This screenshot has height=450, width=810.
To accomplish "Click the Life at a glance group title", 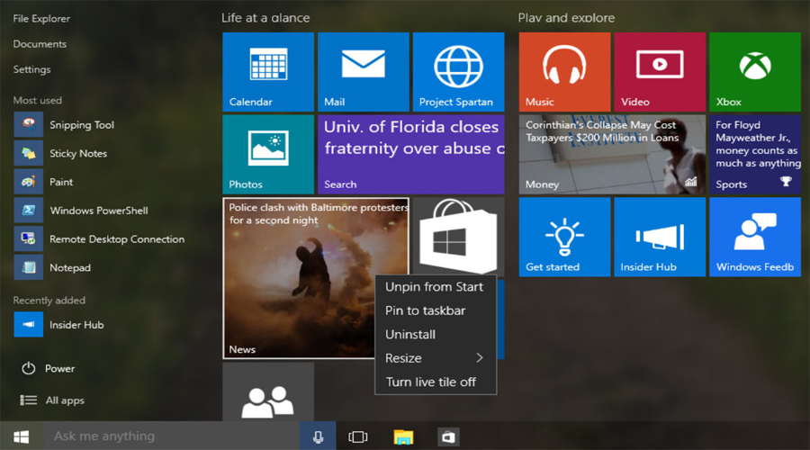I will 265,18.
